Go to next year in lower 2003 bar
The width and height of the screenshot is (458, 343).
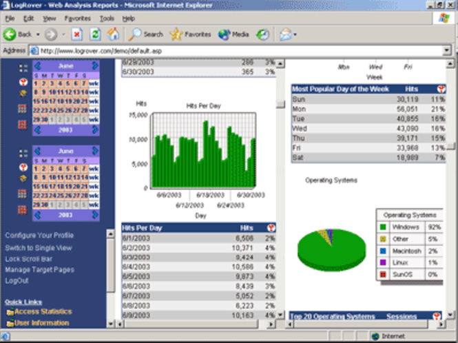click(95, 215)
